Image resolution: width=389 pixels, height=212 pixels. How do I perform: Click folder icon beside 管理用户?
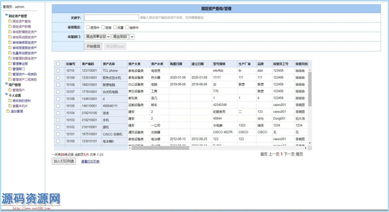click(10, 90)
